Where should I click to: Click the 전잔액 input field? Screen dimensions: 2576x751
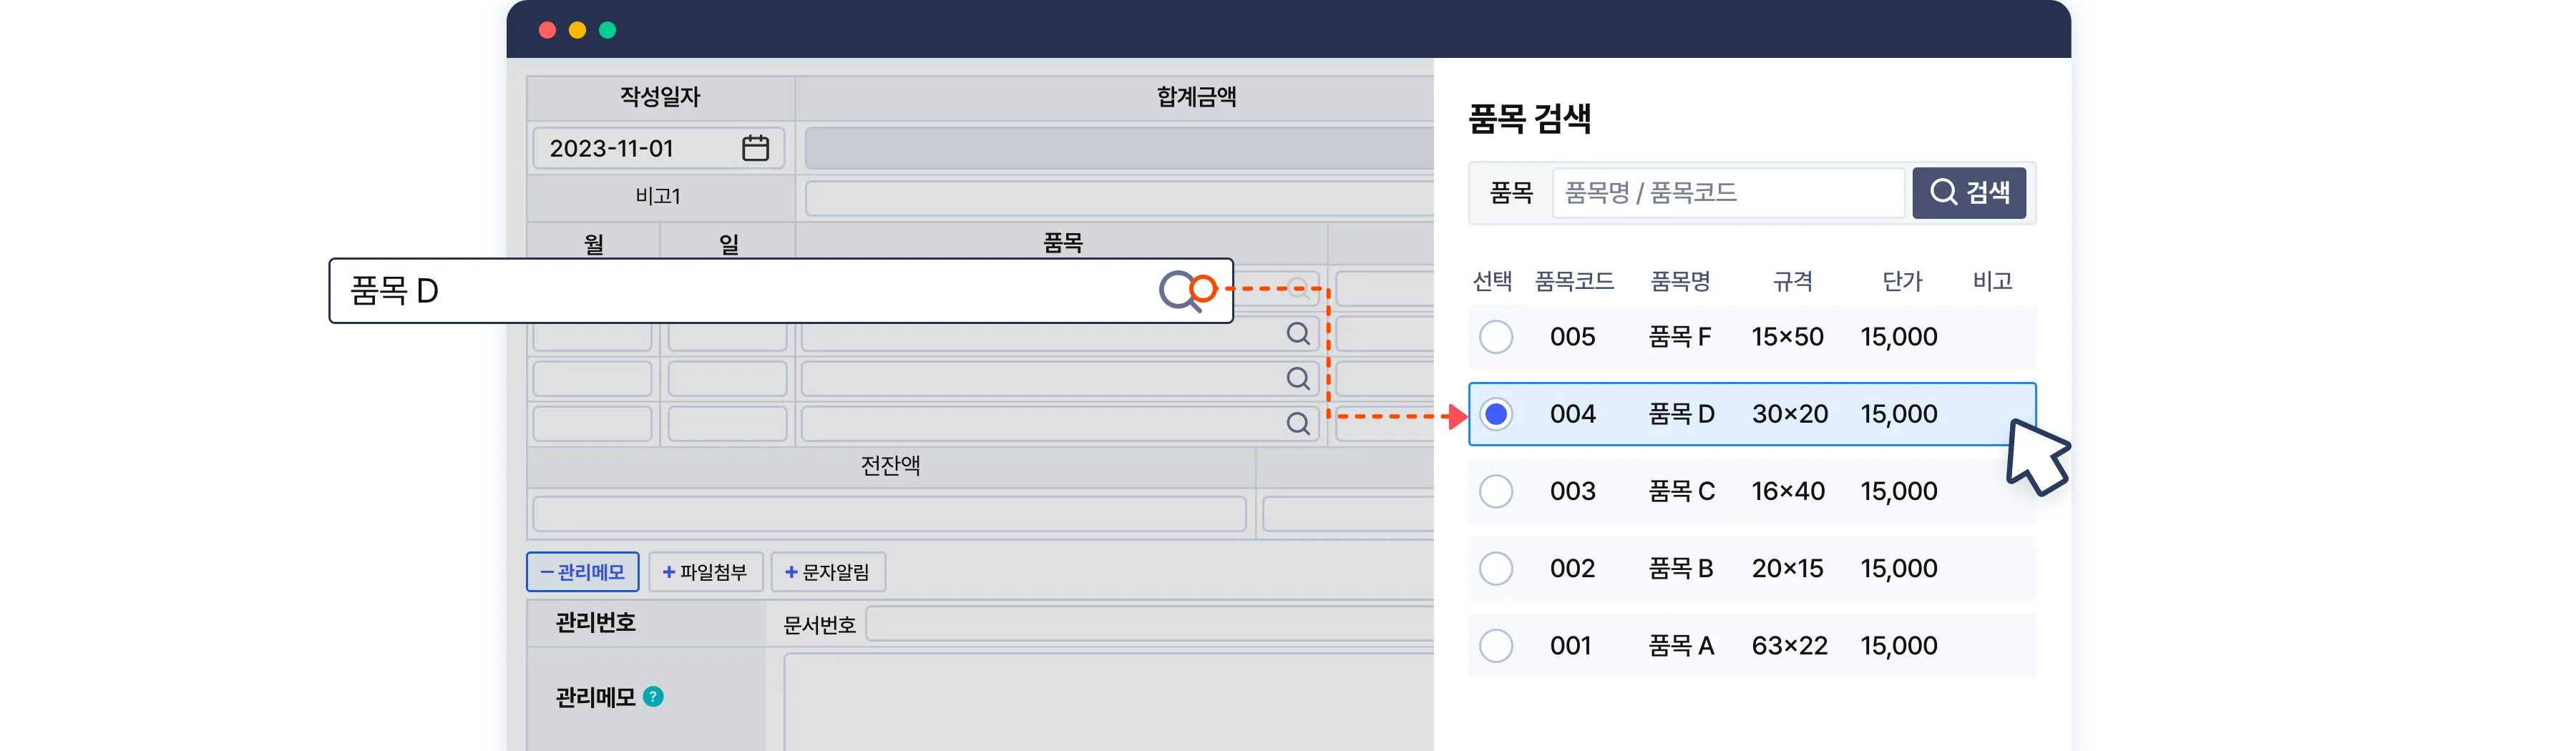(x=889, y=513)
